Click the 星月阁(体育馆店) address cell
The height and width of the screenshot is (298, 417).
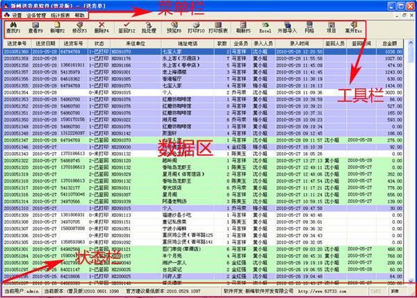[188, 174]
